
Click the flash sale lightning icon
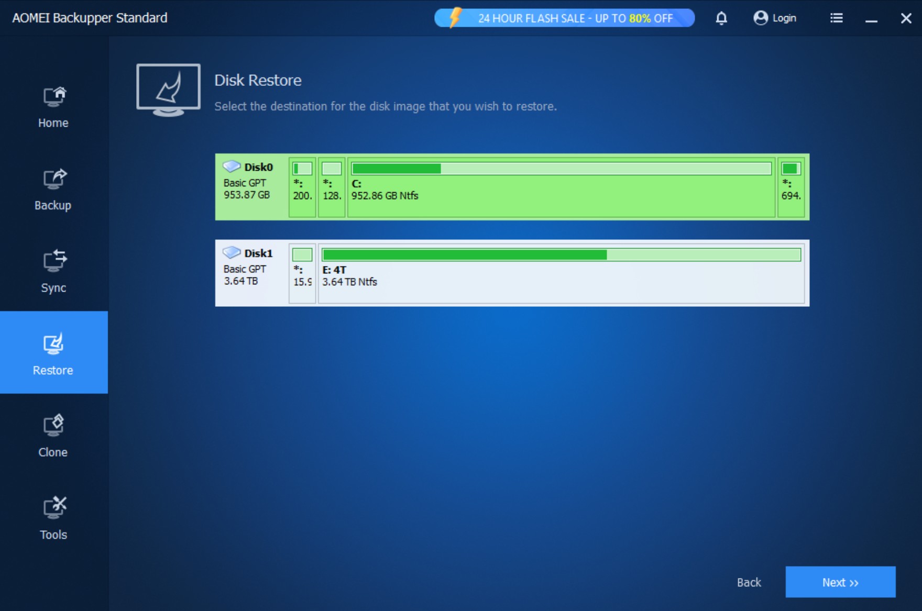(x=455, y=17)
